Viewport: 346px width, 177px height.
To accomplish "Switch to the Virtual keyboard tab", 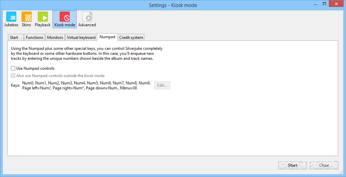I will point(81,38).
